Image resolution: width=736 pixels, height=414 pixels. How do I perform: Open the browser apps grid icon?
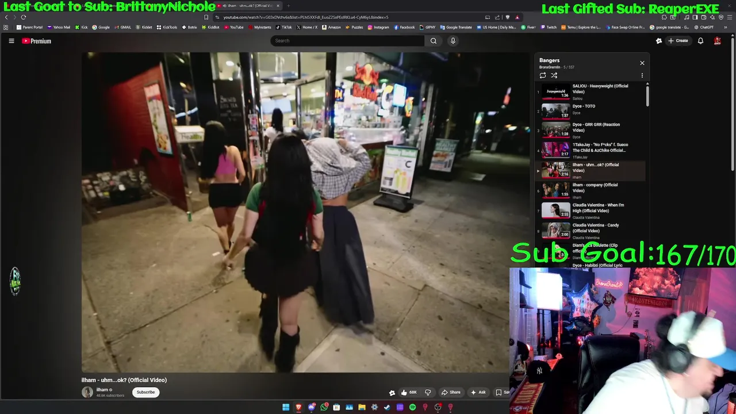pos(6,27)
